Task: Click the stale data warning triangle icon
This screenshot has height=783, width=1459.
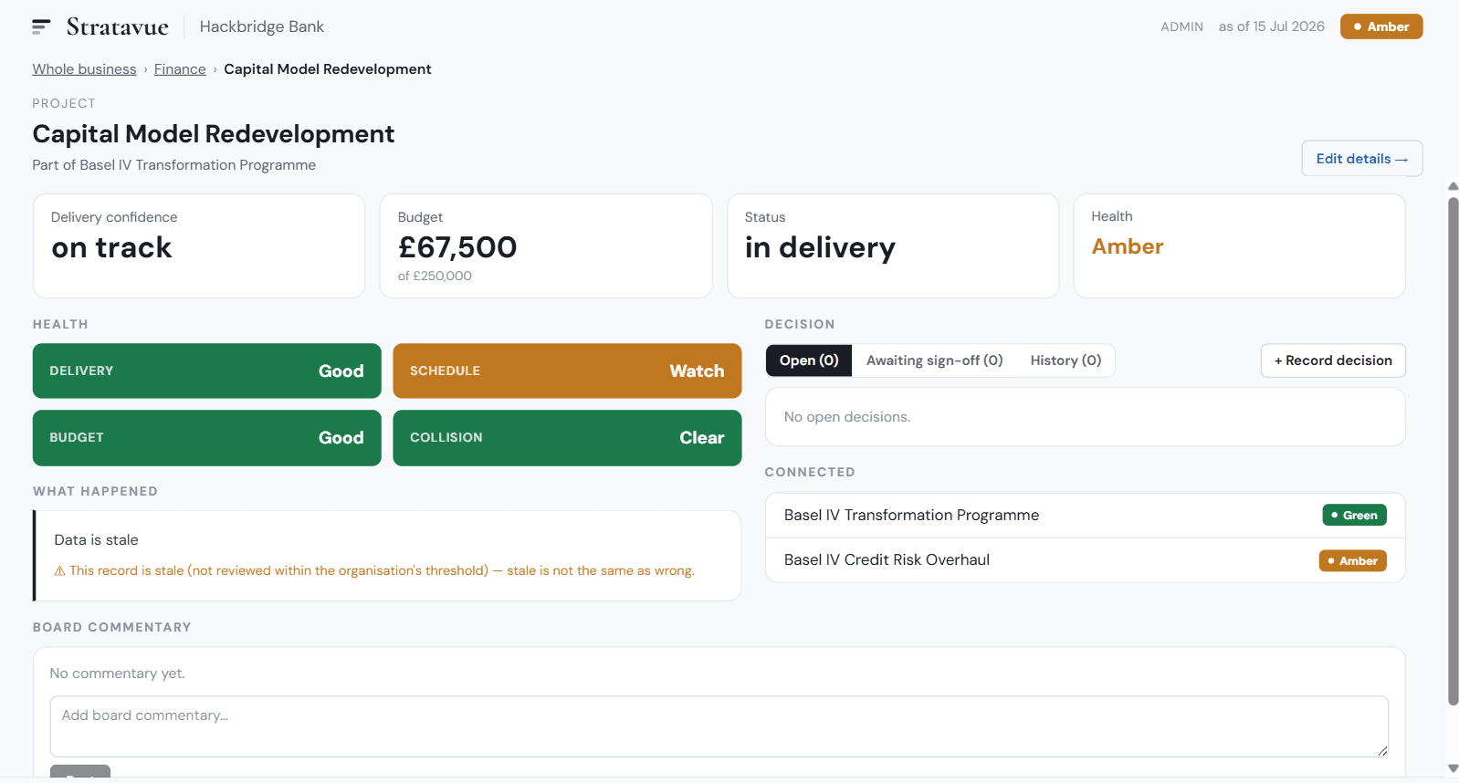Action: (x=59, y=571)
